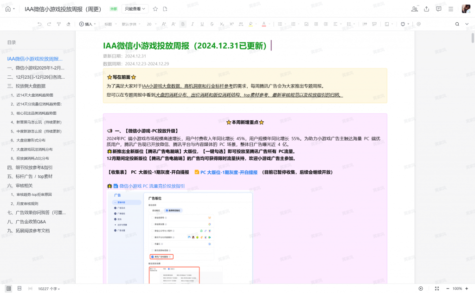Click the highlight block icon after quote
The width and height of the screenshot is (475, 293).
[x=374, y=24]
